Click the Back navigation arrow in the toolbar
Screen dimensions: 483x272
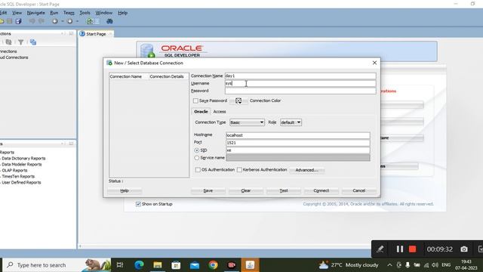[55, 21]
